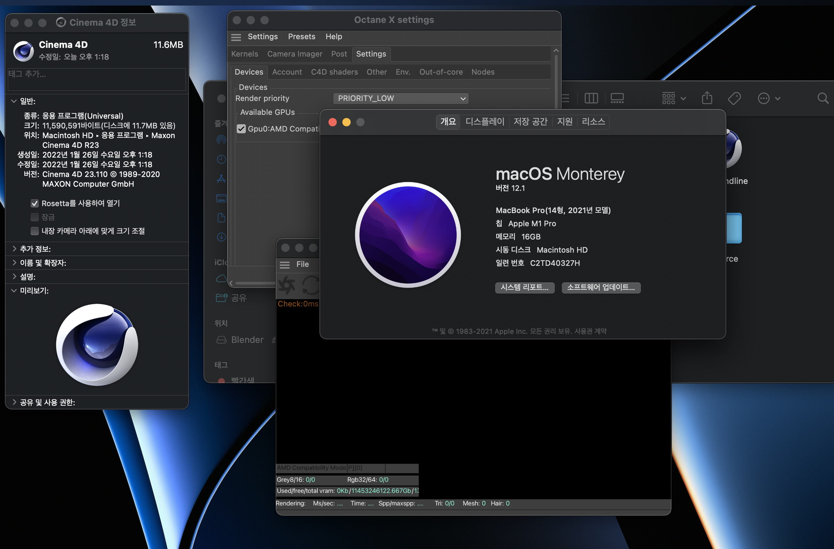Click the Octane settings horizontal scrollbar
This screenshot has width=834, height=549.
coord(255,283)
